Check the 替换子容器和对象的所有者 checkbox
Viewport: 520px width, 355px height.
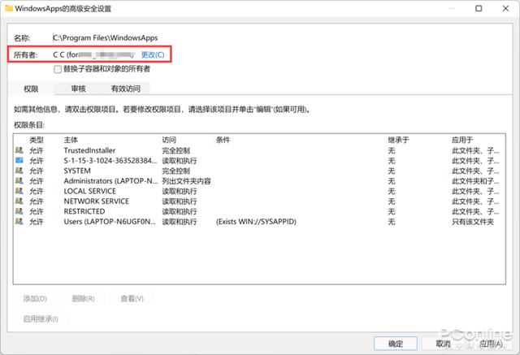58,69
